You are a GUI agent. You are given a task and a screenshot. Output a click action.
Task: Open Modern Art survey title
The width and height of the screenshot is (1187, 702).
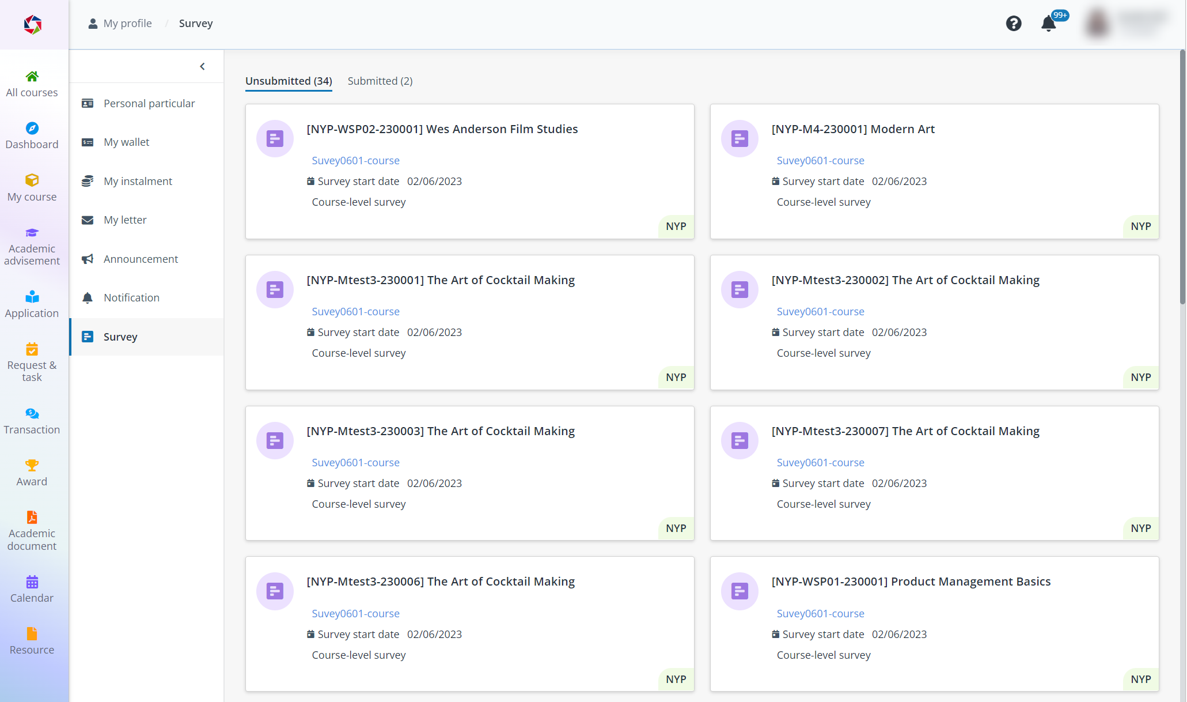click(x=853, y=129)
